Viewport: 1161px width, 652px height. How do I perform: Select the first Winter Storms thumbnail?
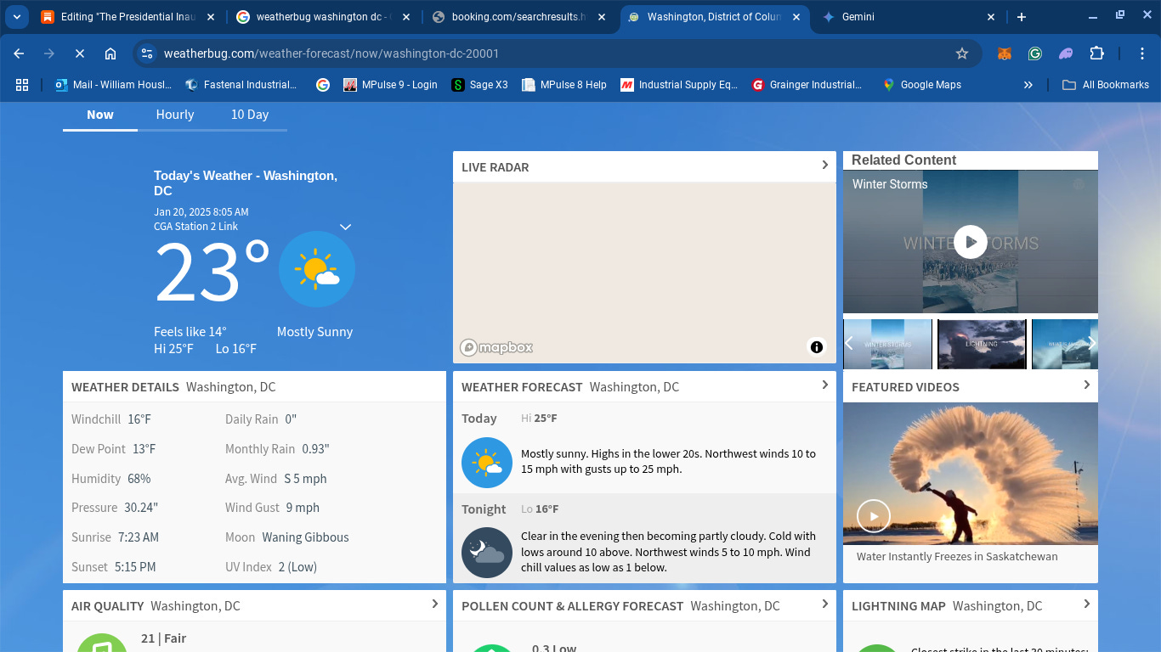pyautogui.click(x=888, y=344)
